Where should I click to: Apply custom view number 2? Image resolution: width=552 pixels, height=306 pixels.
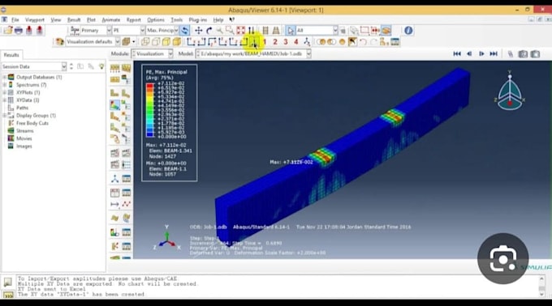click(x=275, y=42)
